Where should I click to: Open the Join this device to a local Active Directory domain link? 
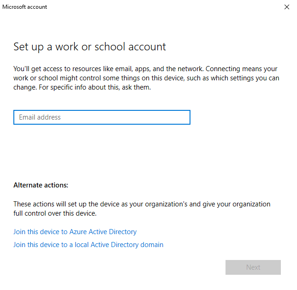(88, 245)
